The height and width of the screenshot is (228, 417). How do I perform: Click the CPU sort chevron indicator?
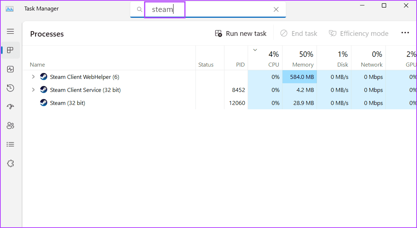point(255,50)
